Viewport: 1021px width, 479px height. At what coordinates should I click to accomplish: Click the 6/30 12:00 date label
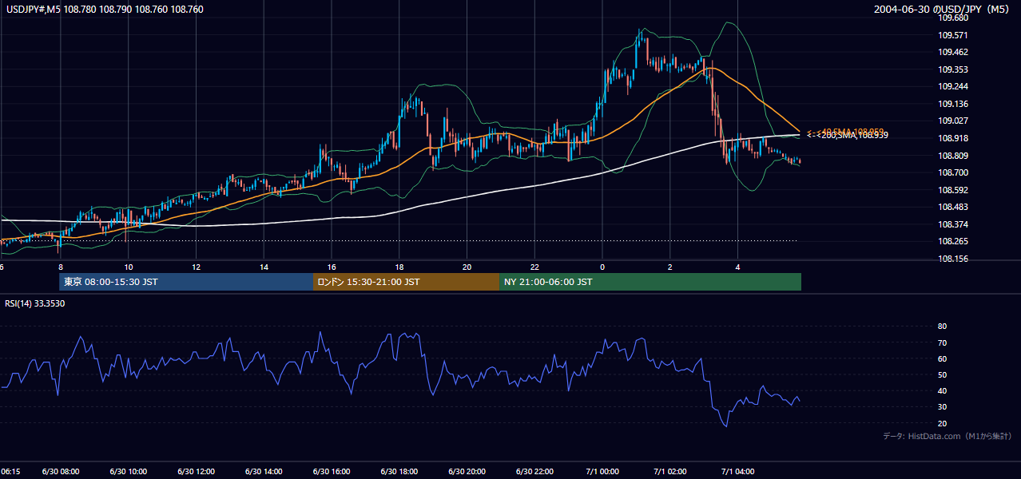[x=197, y=472]
